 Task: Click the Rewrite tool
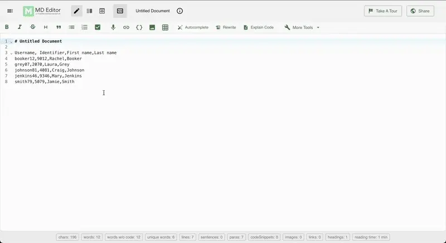click(226, 27)
